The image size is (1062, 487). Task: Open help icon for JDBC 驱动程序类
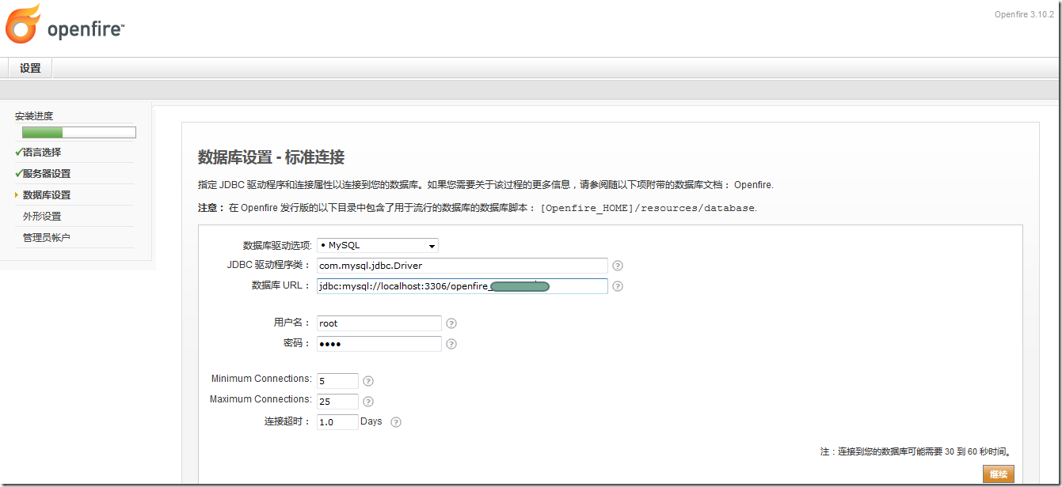[618, 266]
